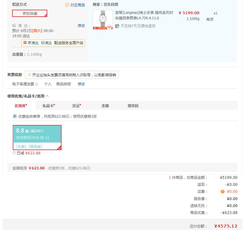244x230 pixels.
Task: Select the 京东快递 delivery option
Action: coord(30,13)
